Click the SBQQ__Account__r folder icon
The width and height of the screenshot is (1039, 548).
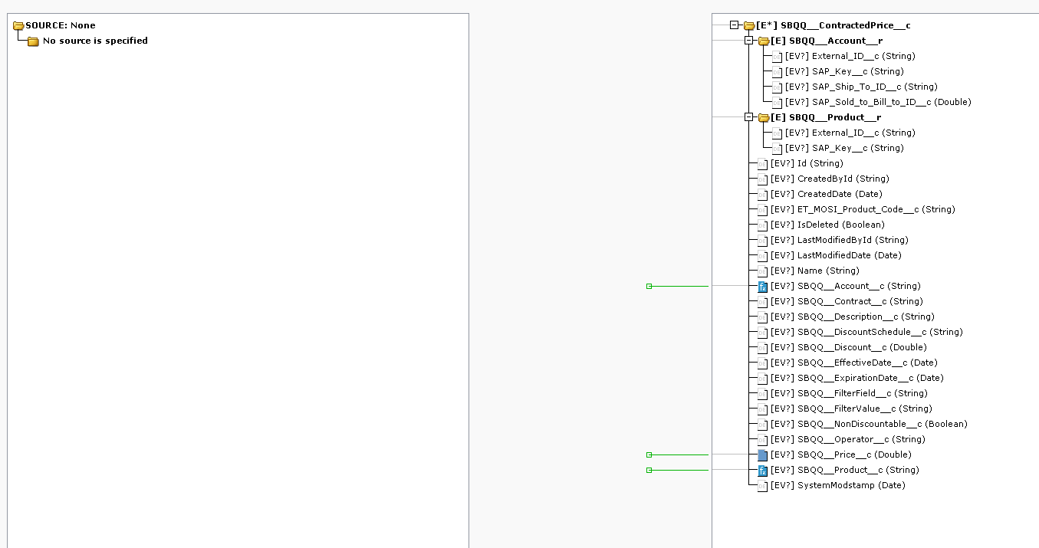pyautogui.click(x=764, y=41)
